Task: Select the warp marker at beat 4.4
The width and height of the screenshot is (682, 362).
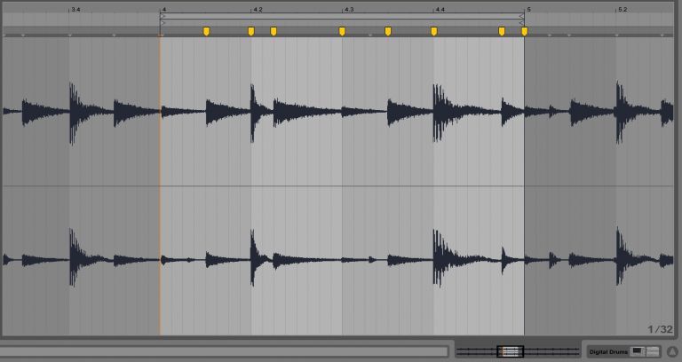Action: point(433,31)
